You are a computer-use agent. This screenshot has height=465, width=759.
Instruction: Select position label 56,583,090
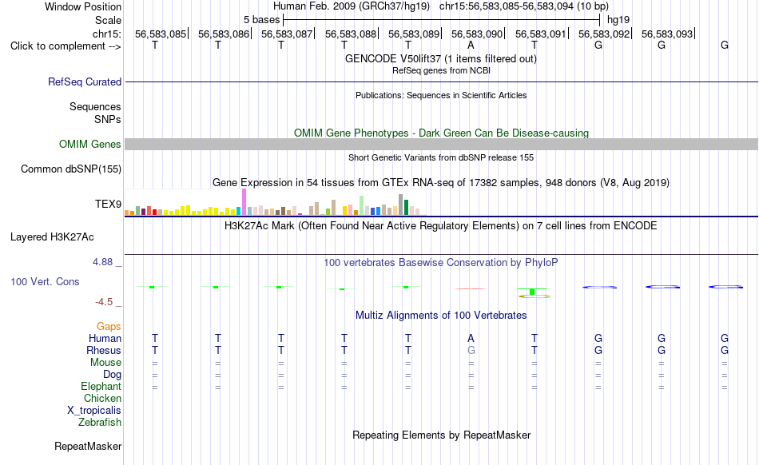click(x=477, y=34)
